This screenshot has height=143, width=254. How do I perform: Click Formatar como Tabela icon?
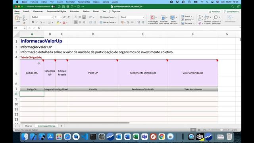(x=163, y=17)
